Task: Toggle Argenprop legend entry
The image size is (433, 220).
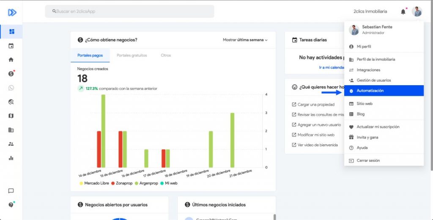Action: point(146,183)
